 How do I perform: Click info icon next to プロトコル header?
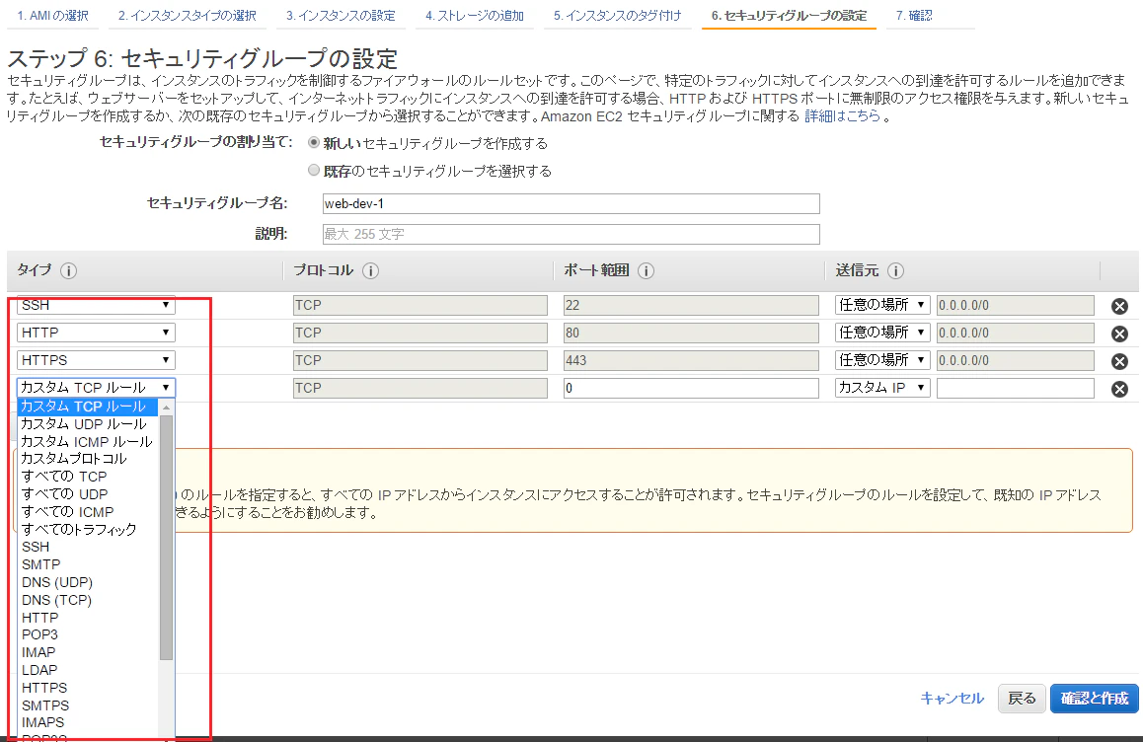(370, 271)
